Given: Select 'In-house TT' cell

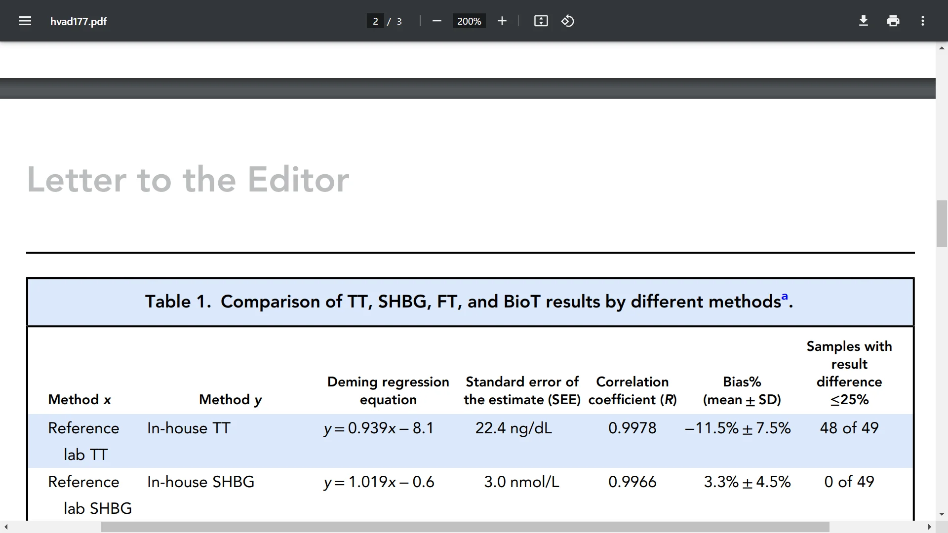Looking at the screenshot, I should 189,428.
